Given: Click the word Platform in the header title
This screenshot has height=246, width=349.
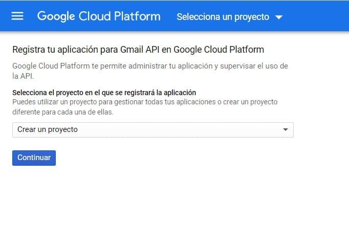Looking at the screenshot, I should pyautogui.click(x=137, y=16).
